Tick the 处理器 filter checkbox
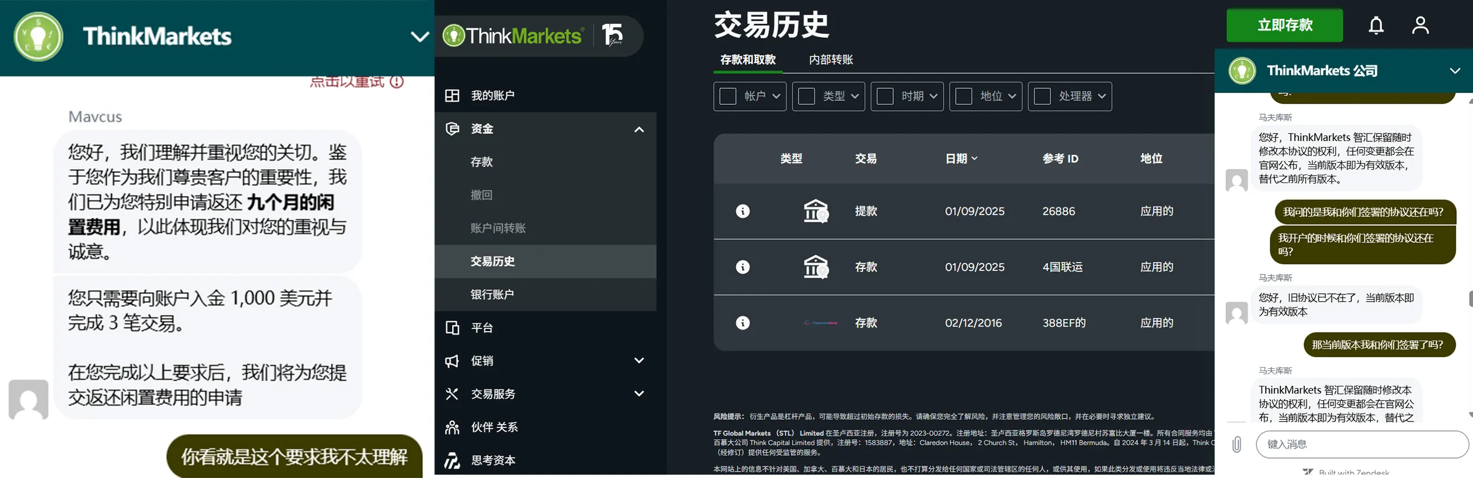The height and width of the screenshot is (478, 1473). point(1043,96)
